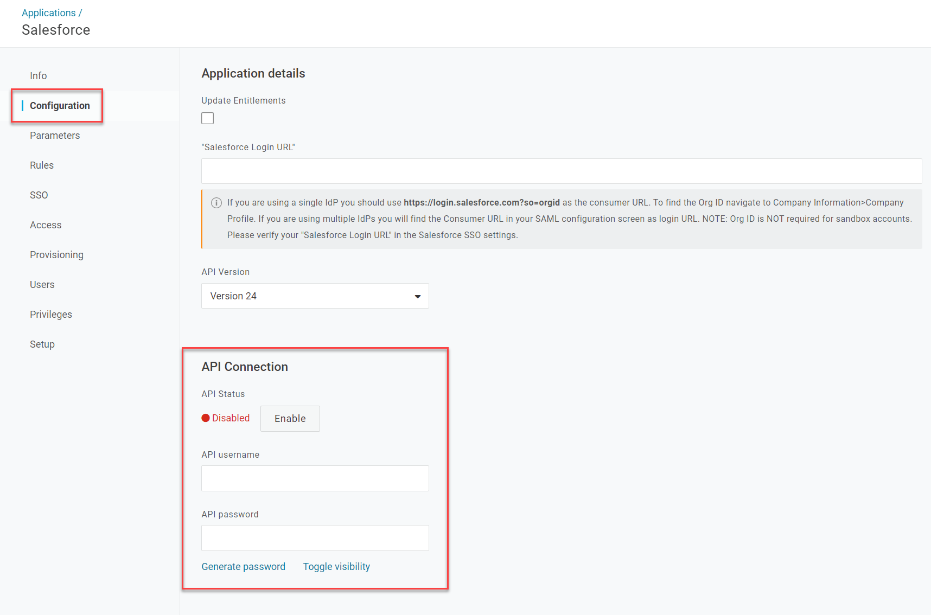Click the API Connection heading

pyautogui.click(x=245, y=367)
